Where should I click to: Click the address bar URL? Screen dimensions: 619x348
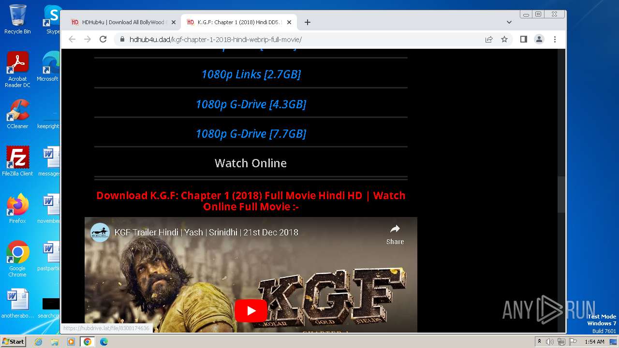(x=216, y=39)
